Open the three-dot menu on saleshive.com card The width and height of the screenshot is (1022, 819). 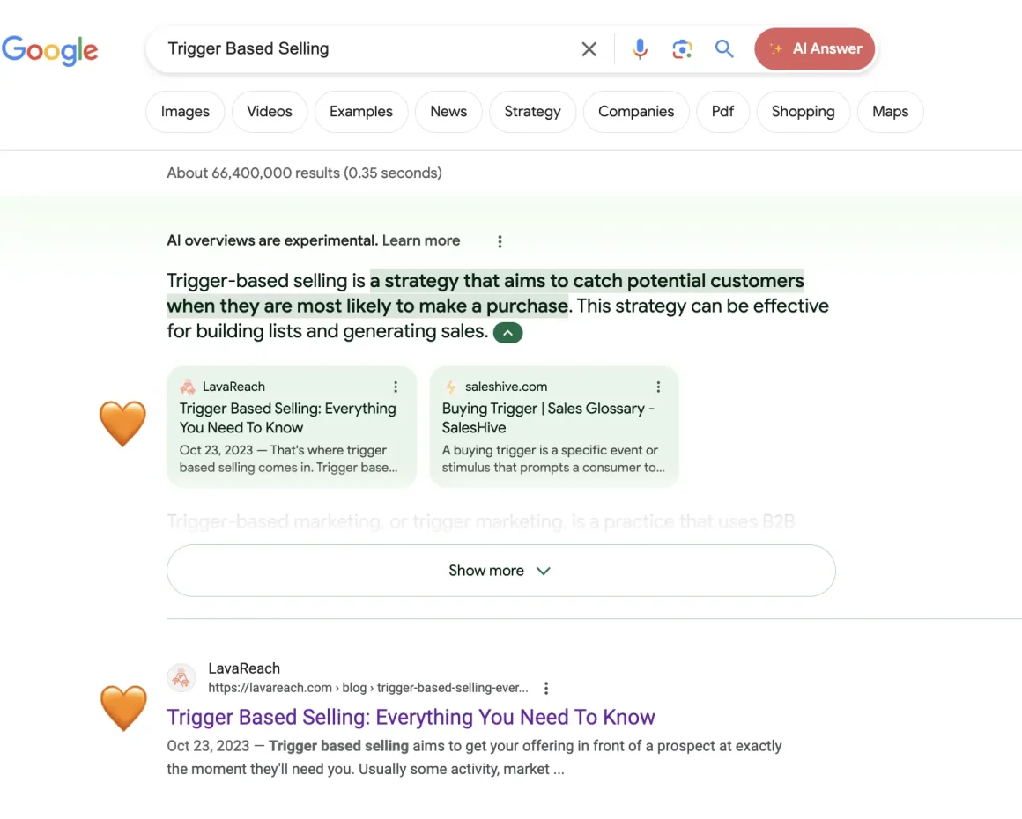point(658,386)
